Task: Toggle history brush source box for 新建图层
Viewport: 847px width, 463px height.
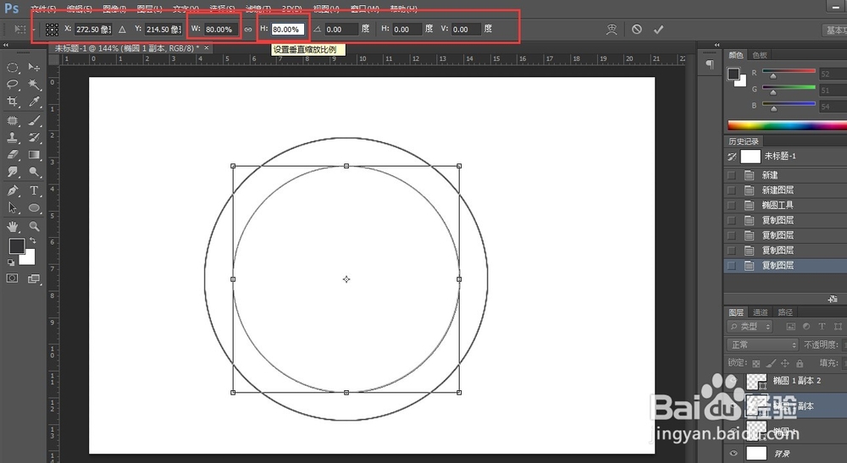Action: (732, 190)
